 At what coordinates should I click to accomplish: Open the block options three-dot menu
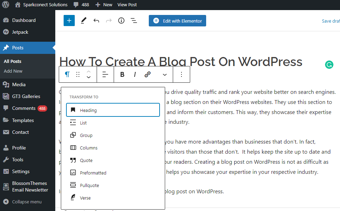(x=181, y=74)
